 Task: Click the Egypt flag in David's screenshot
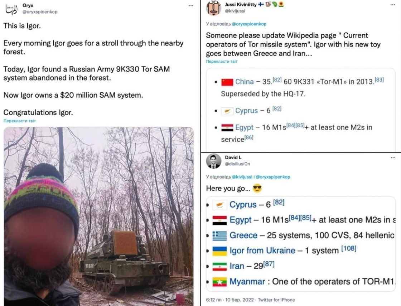(220, 220)
